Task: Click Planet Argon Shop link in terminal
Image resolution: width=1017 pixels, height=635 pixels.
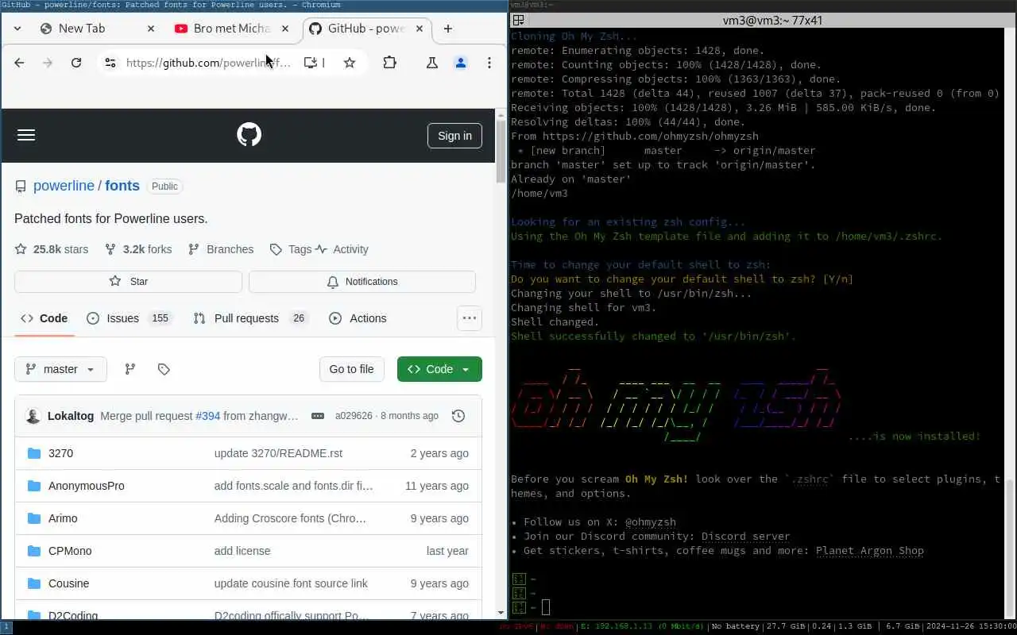Action: pyautogui.click(x=870, y=551)
